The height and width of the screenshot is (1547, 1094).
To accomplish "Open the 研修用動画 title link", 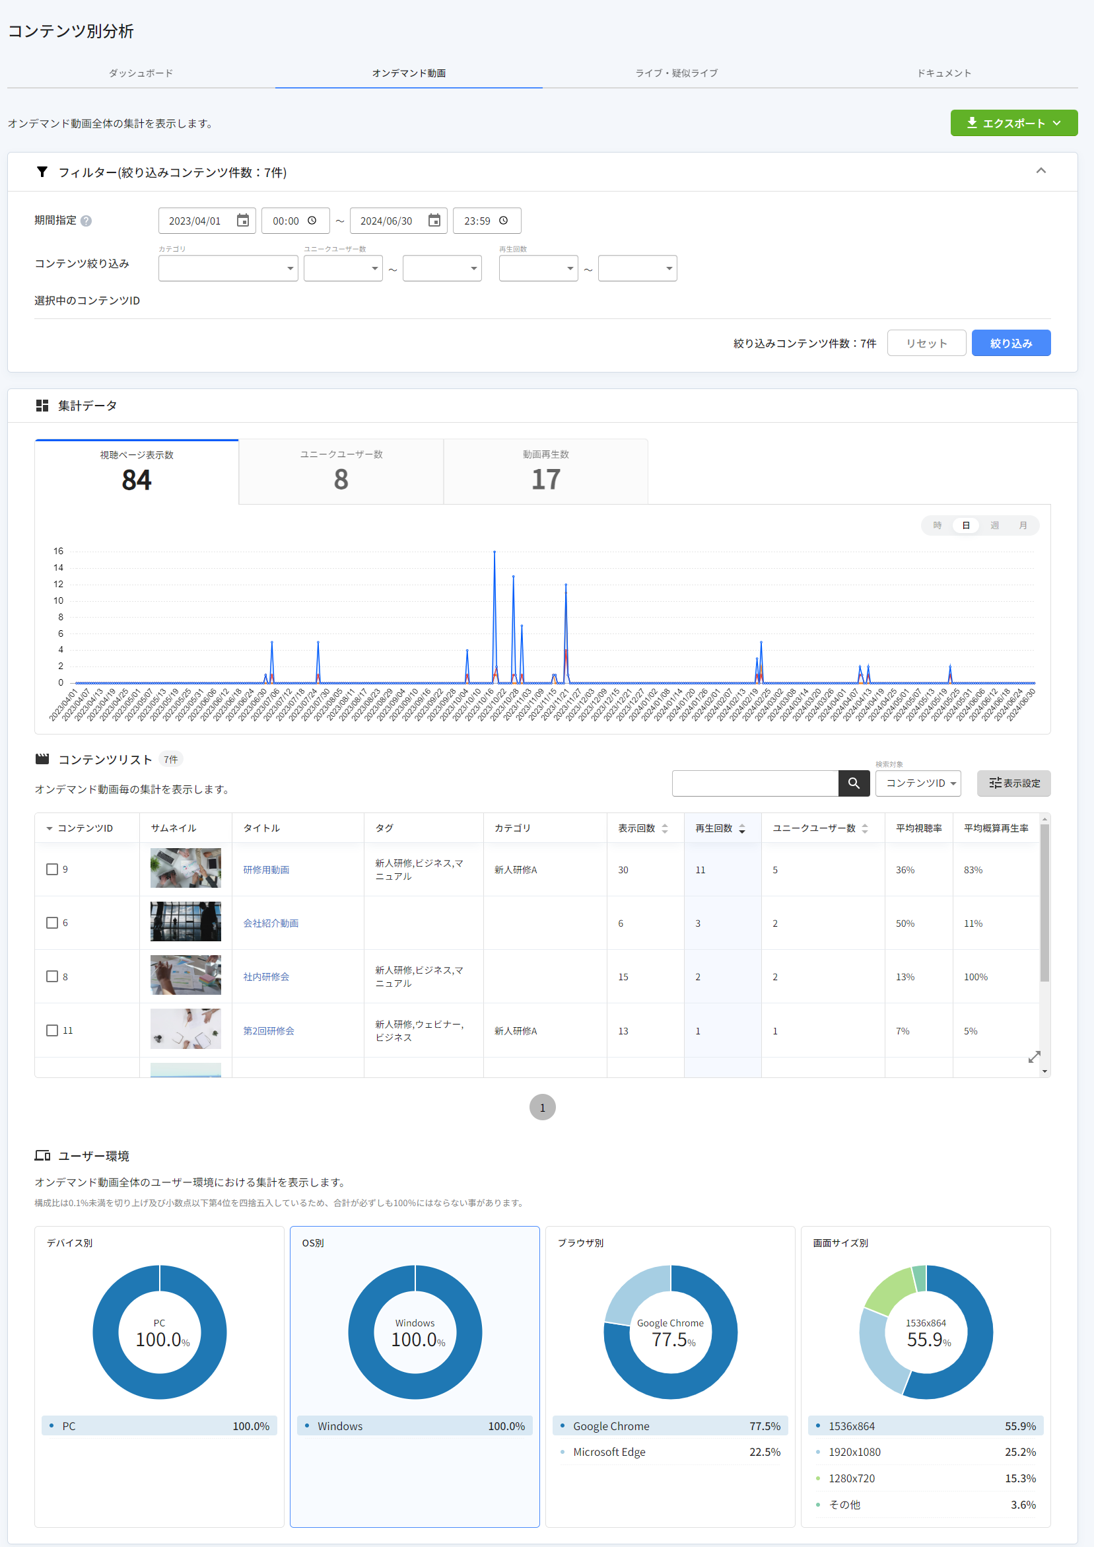I will point(266,870).
